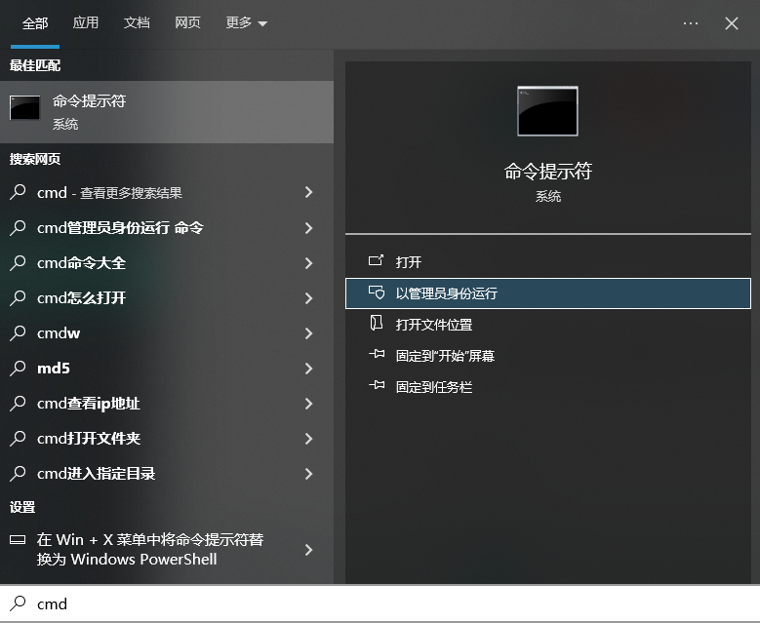
Task: Expand the arrow next to cmd命令大全
Action: click(308, 263)
